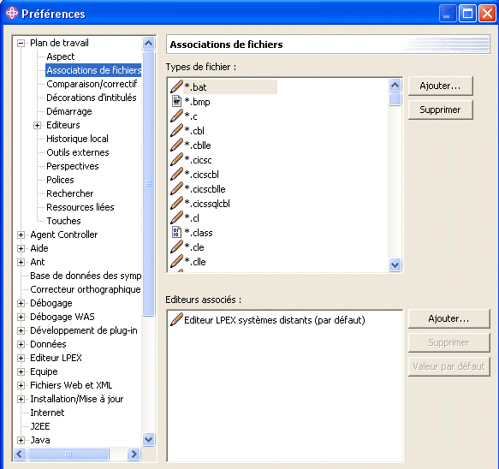The height and width of the screenshot is (469, 499).
Task: Click the pencil icon of Editeur LPEX systèmes distants
Action: coord(176,319)
